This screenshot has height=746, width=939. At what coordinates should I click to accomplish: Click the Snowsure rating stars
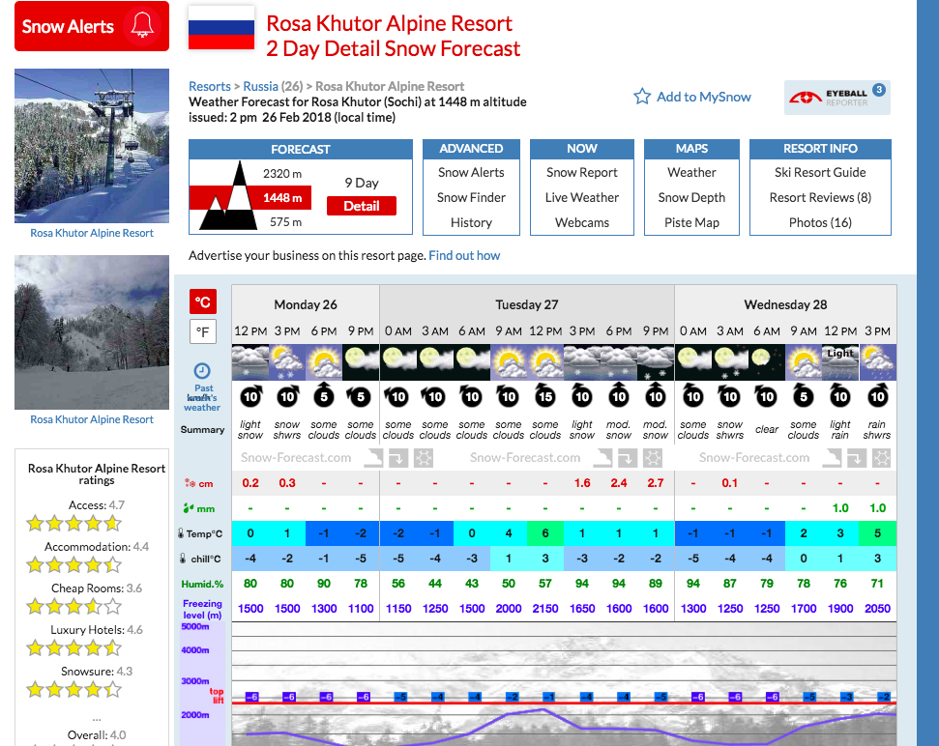(73, 690)
